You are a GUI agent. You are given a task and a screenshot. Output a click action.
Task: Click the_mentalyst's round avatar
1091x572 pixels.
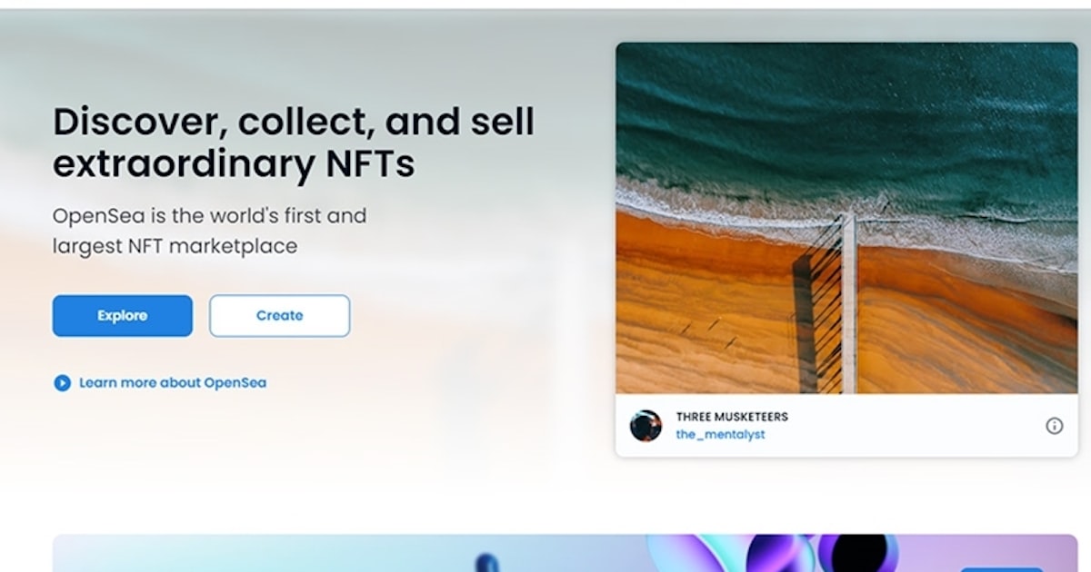(646, 426)
